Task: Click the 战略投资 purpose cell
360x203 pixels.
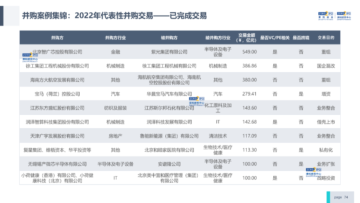Action: (x=326, y=178)
